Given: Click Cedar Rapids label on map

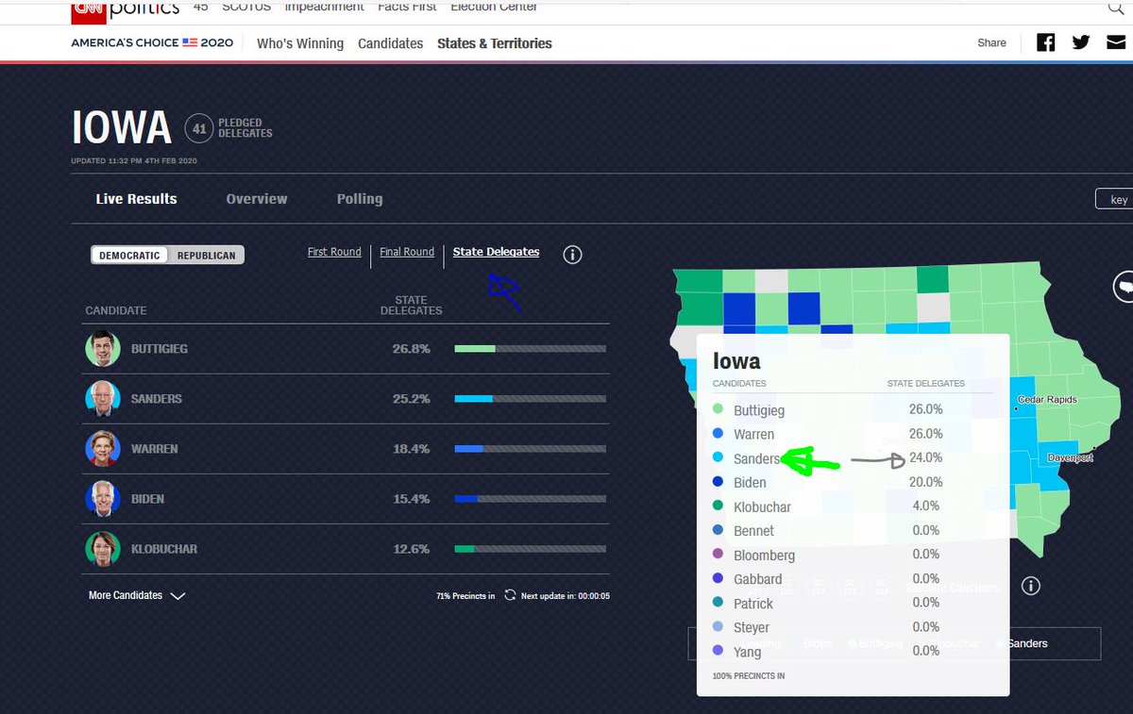Looking at the screenshot, I should pos(1047,400).
